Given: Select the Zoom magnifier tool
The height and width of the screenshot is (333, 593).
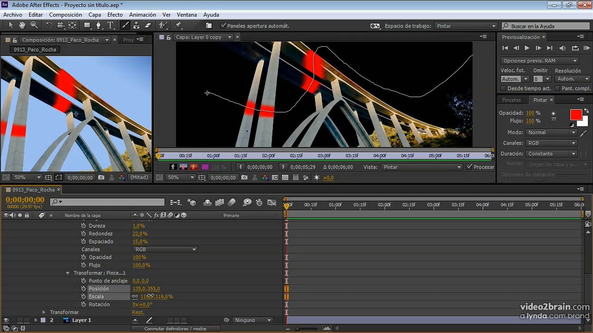Looking at the screenshot, I should pyautogui.click(x=34, y=25).
